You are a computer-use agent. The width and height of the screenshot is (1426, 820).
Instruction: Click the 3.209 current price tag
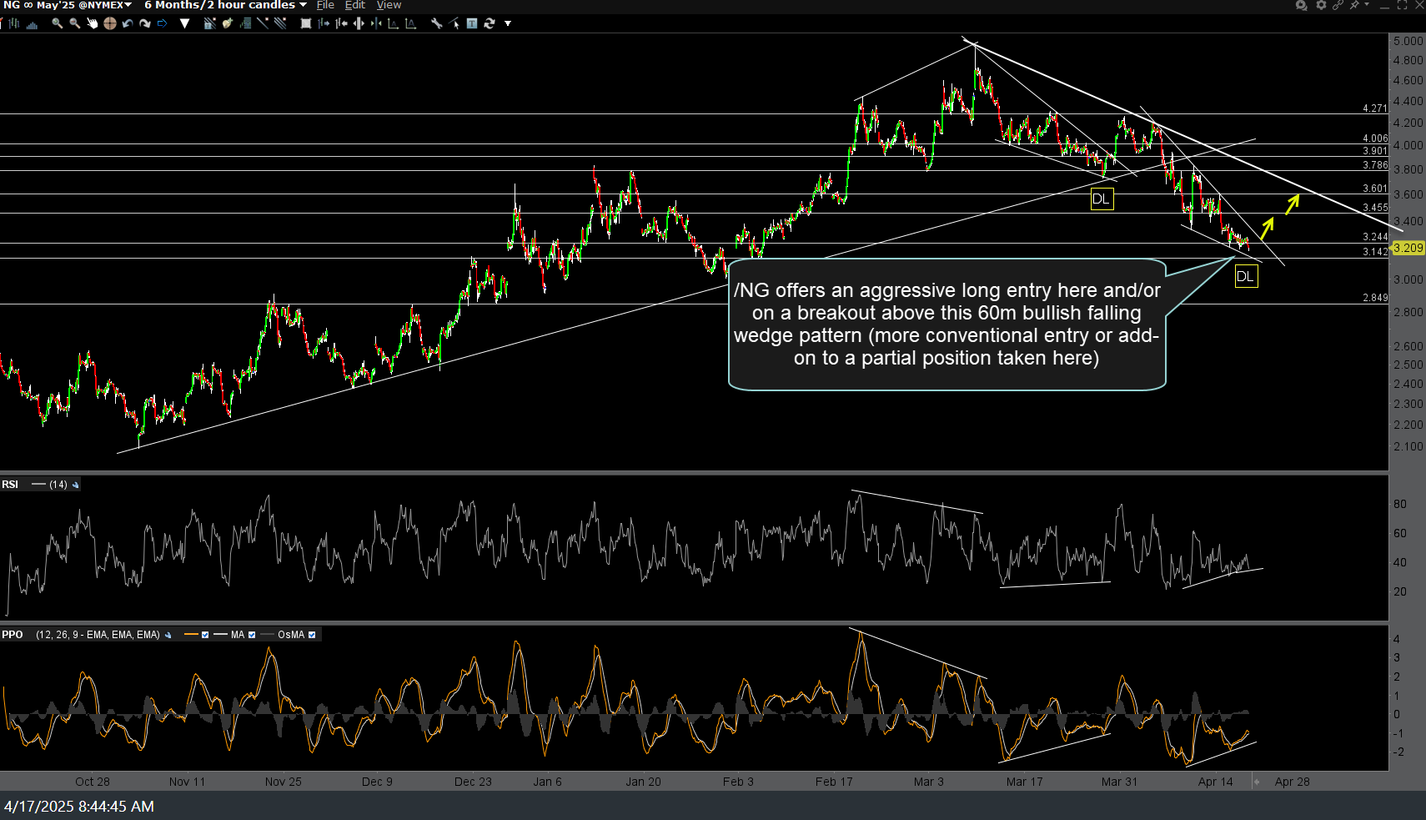(1408, 248)
